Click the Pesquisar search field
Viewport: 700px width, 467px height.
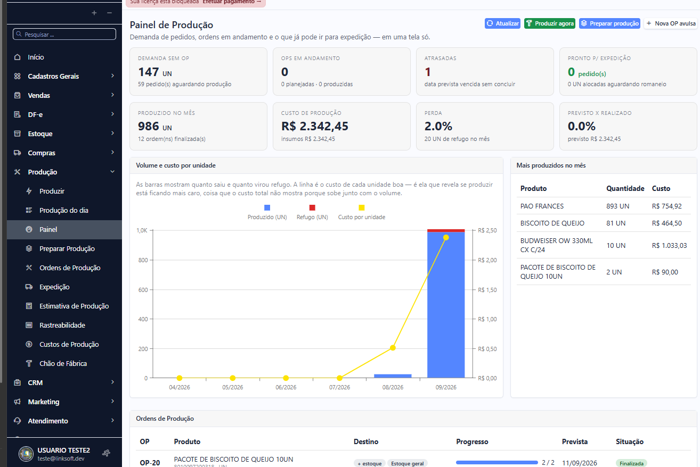[x=64, y=34]
